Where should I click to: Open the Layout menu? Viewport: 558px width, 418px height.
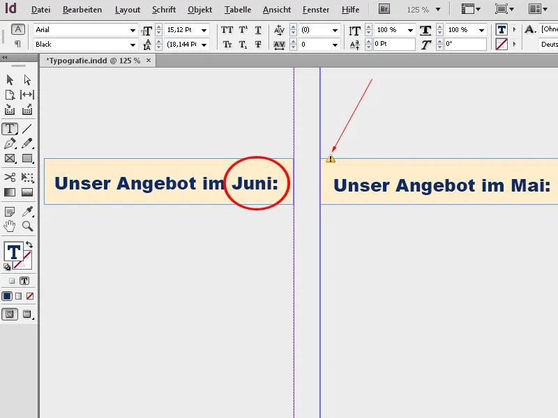128,10
